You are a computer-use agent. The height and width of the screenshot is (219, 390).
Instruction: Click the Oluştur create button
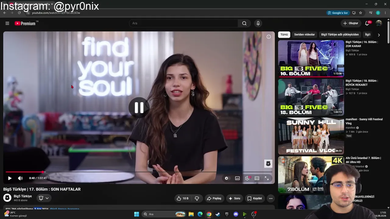351,23
